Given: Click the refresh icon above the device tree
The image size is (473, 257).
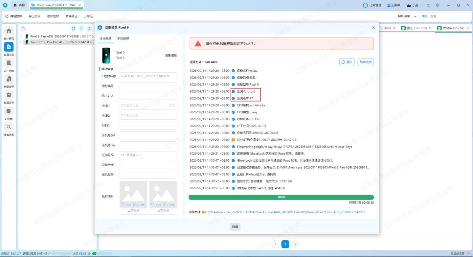Looking at the screenshot, I should coord(74,29).
